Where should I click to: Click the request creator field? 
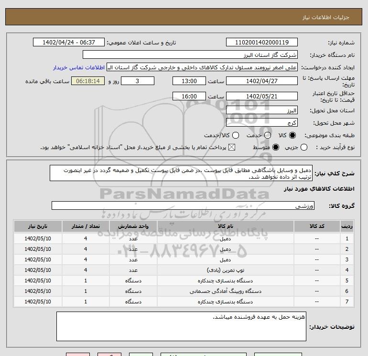click(202, 67)
